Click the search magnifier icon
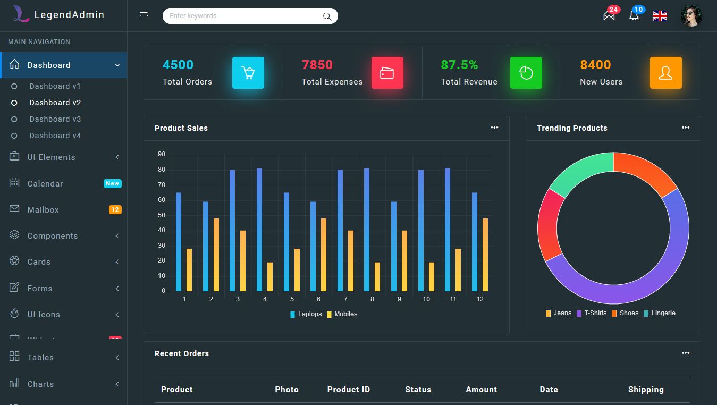717x405 pixels. point(327,16)
